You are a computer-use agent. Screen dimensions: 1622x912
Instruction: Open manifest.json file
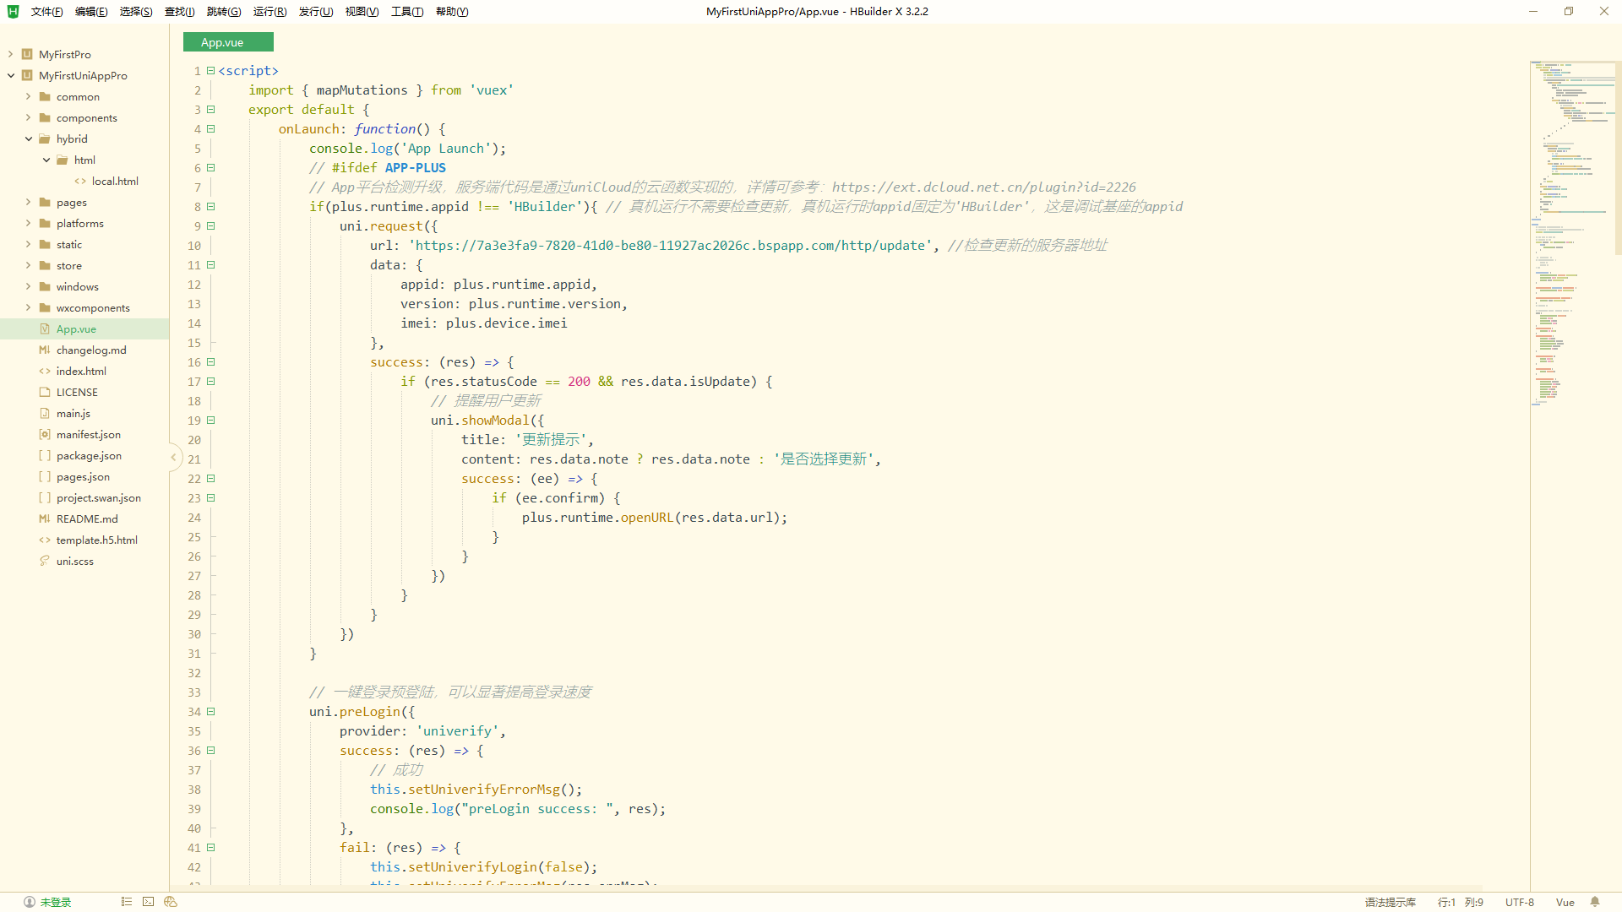point(89,434)
